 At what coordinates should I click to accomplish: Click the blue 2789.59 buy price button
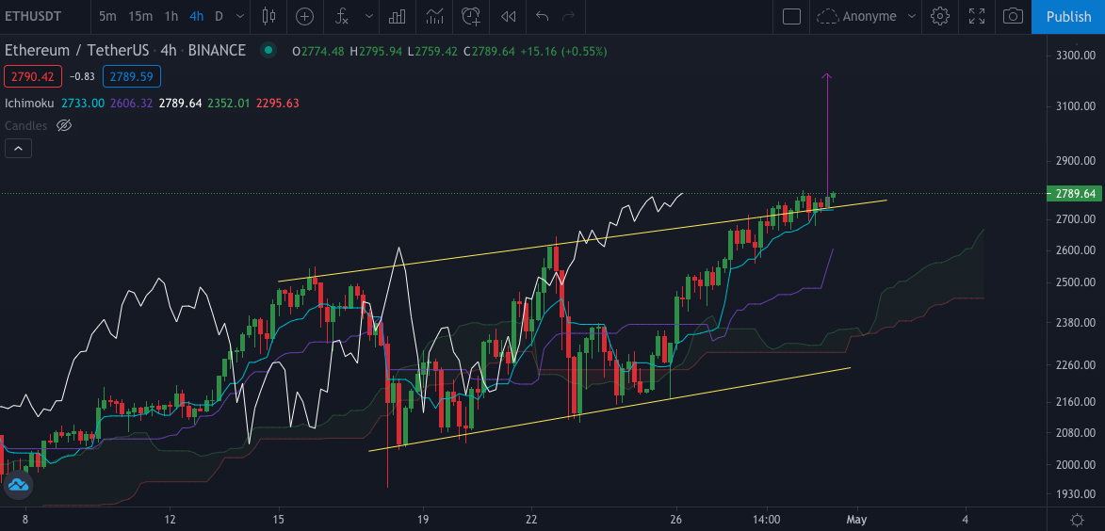(x=132, y=76)
